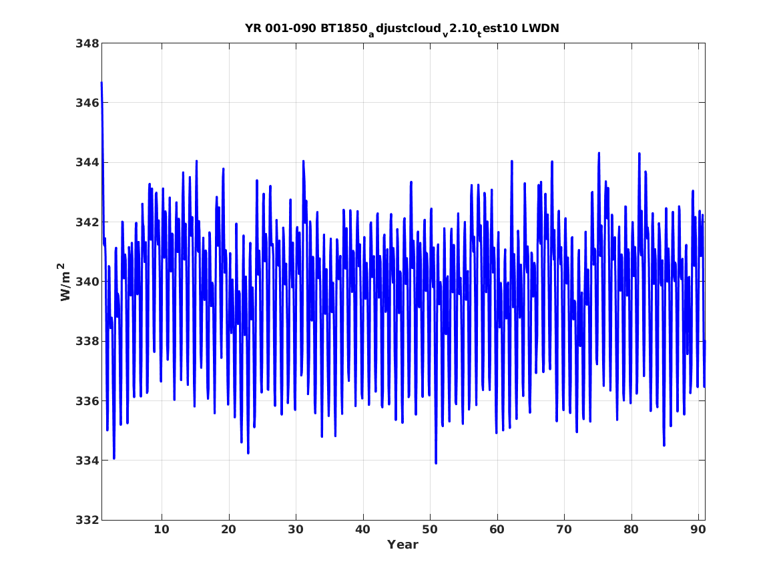Screen dimensions: 779x584
Task: Click the initial data peak near 346.7
Action: coord(102,83)
